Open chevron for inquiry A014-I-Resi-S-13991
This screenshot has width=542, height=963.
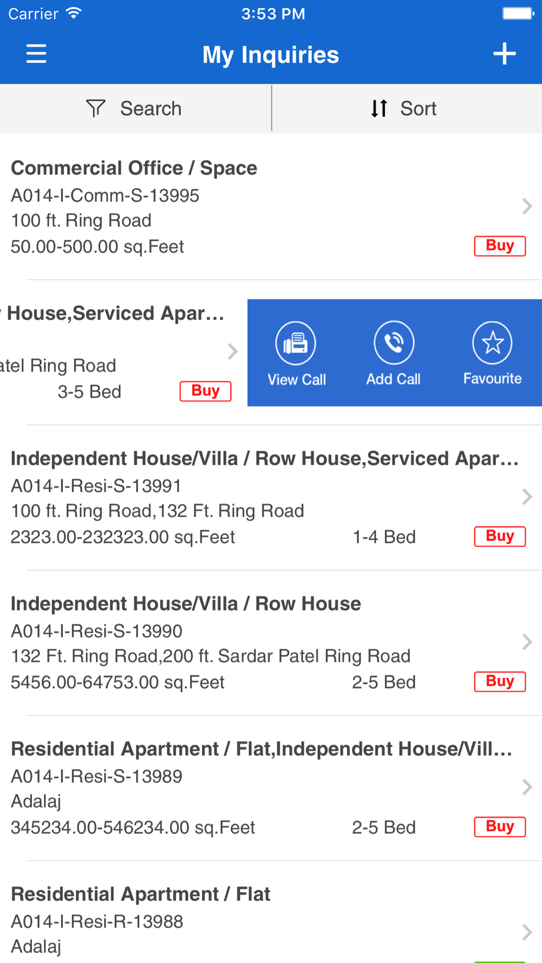click(x=527, y=497)
